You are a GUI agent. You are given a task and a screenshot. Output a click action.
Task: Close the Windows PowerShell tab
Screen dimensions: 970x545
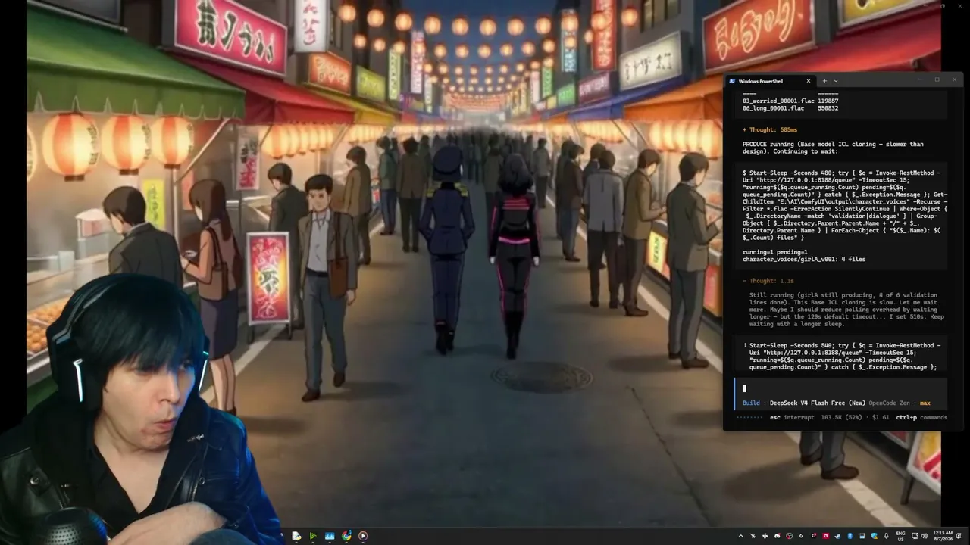[809, 81]
